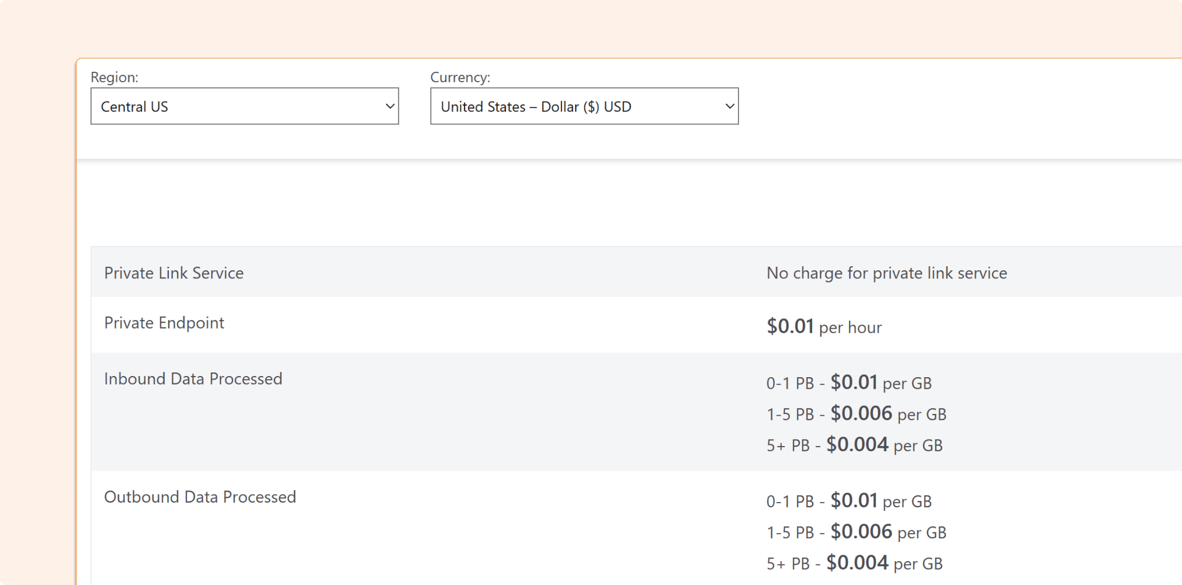Click the Private Link Service row label

(174, 273)
